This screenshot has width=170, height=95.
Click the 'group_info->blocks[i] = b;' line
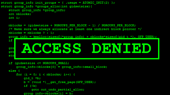pyautogui.click(x=48, y=93)
